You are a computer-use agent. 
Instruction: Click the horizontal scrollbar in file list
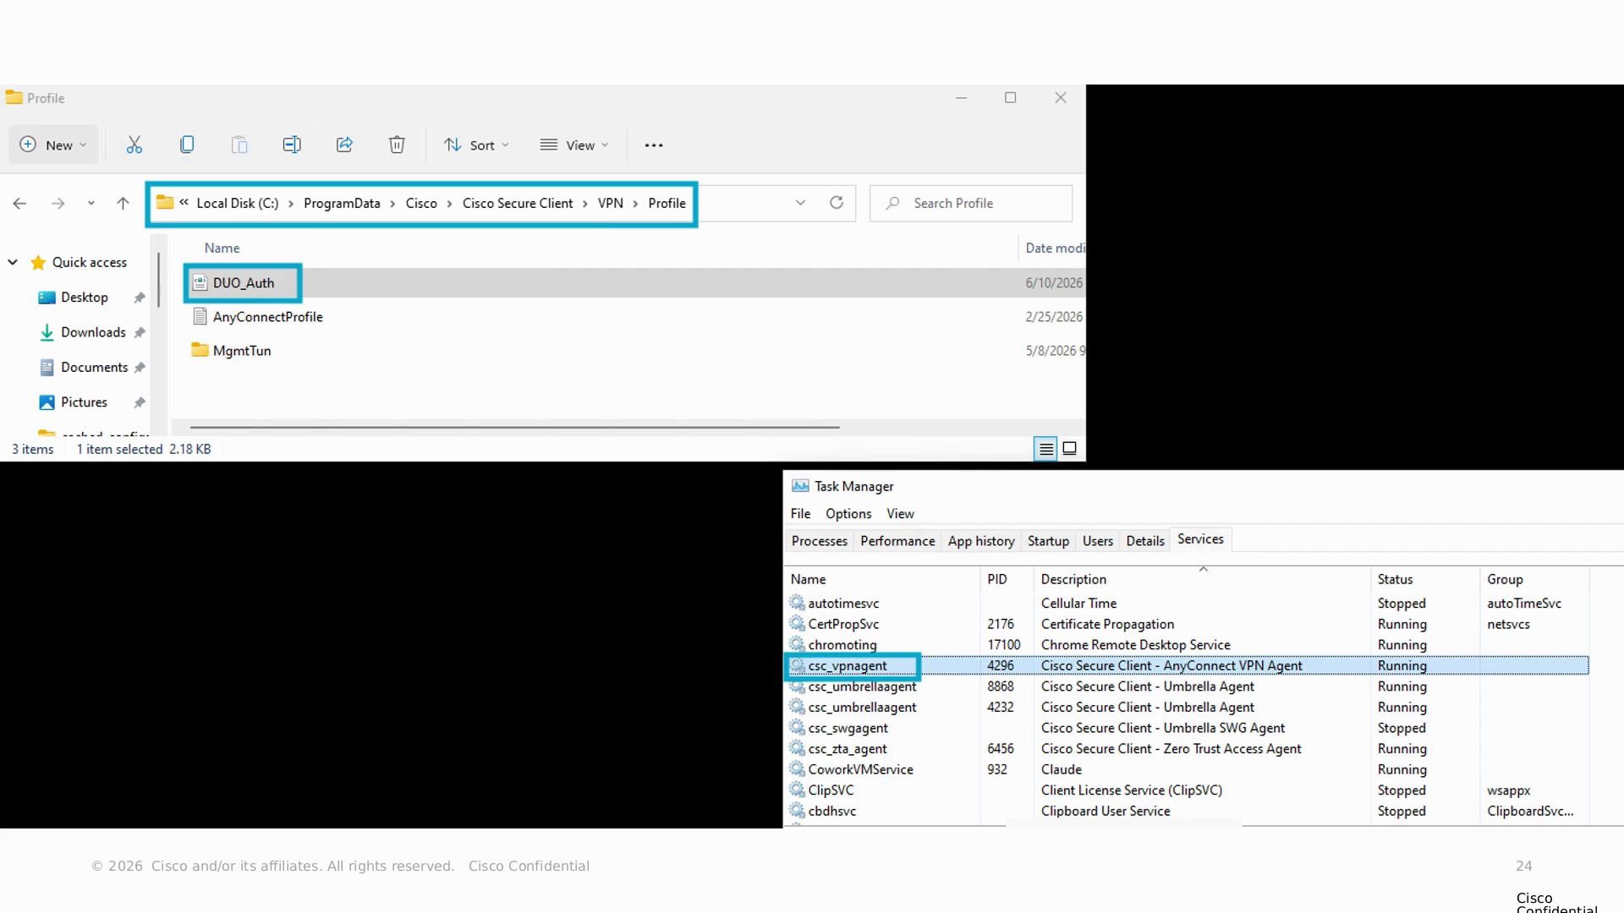point(514,427)
